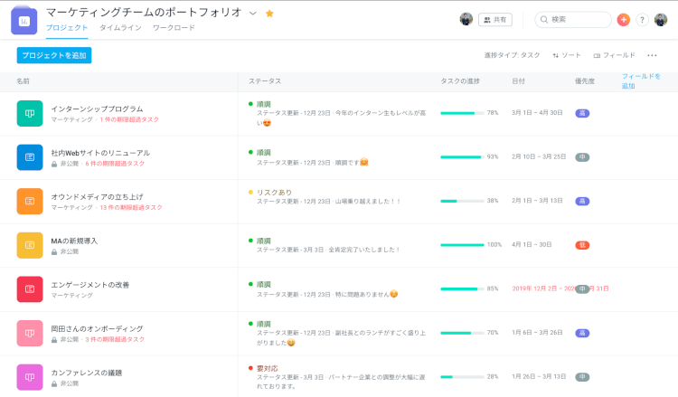Screen dimensions: 678x397
Task: Open the help question mark icon
Action: click(x=642, y=20)
